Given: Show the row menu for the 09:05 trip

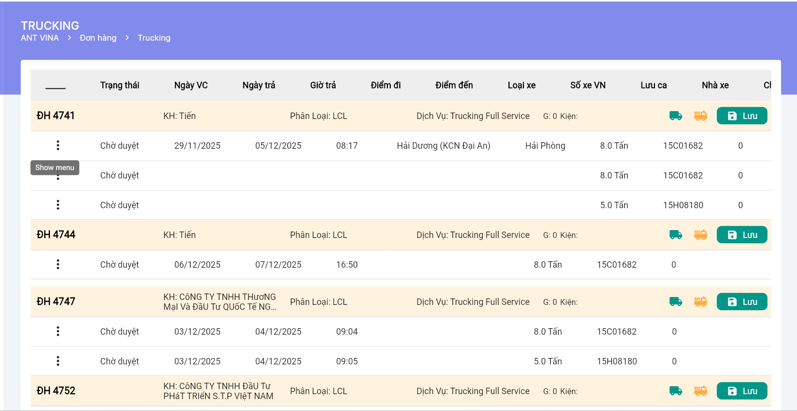Looking at the screenshot, I should [58, 361].
